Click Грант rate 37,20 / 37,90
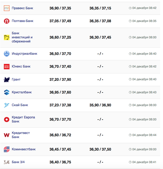 [x=60, y=80]
